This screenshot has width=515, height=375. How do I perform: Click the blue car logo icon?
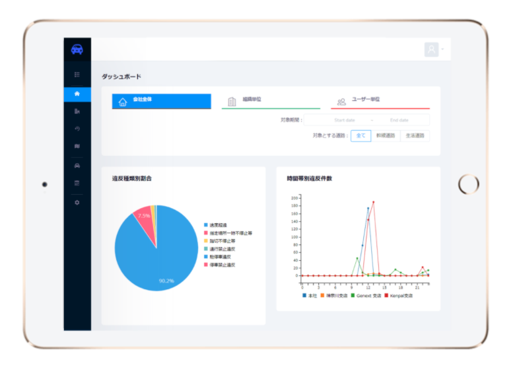pos(77,50)
